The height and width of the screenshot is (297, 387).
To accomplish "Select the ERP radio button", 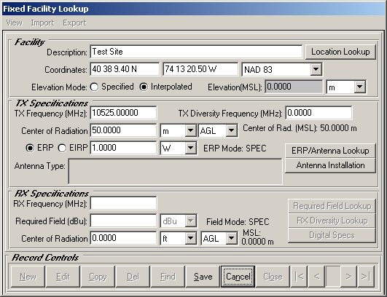I will 30,148.
